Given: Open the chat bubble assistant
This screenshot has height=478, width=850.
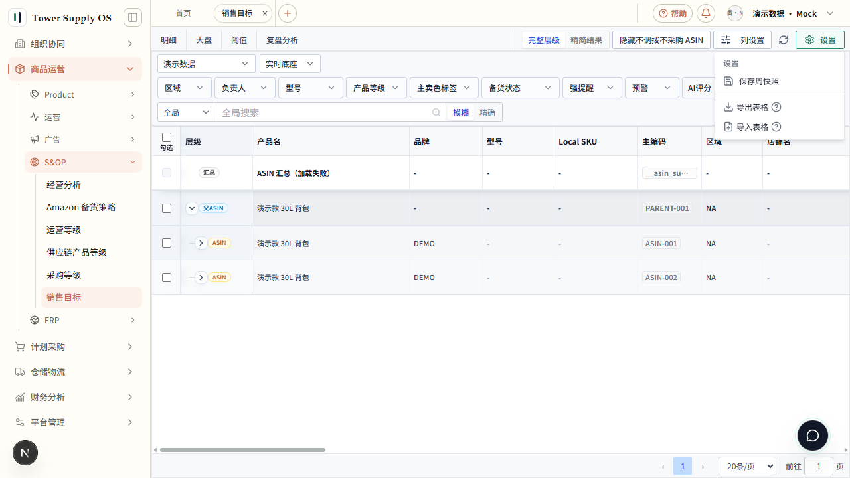Looking at the screenshot, I should (x=813, y=436).
